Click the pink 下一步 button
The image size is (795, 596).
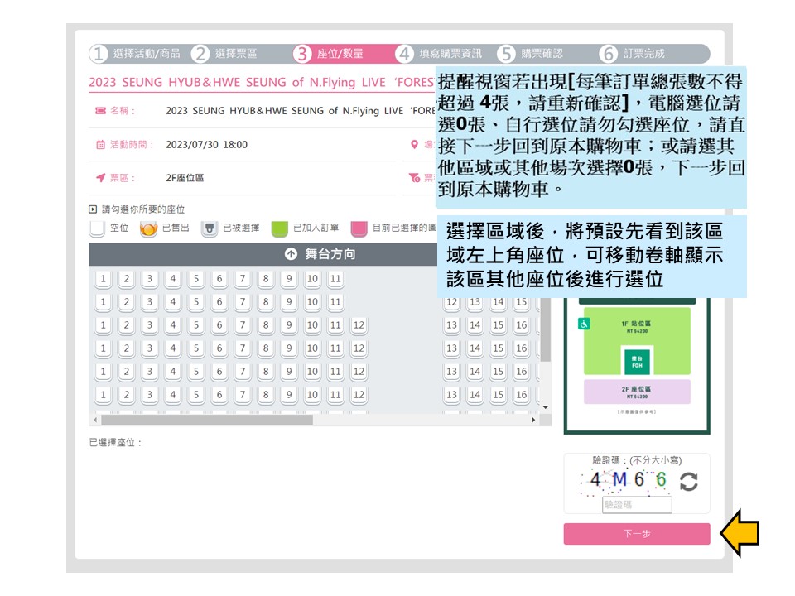click(637, 534)
